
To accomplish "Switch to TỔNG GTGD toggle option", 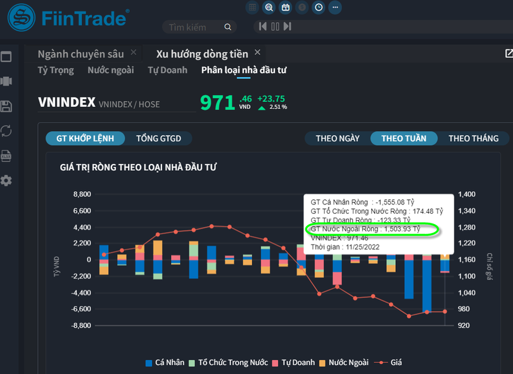I will point(159,139).
